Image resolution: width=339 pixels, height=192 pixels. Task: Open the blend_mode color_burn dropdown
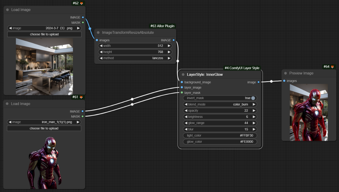(220, 104)
